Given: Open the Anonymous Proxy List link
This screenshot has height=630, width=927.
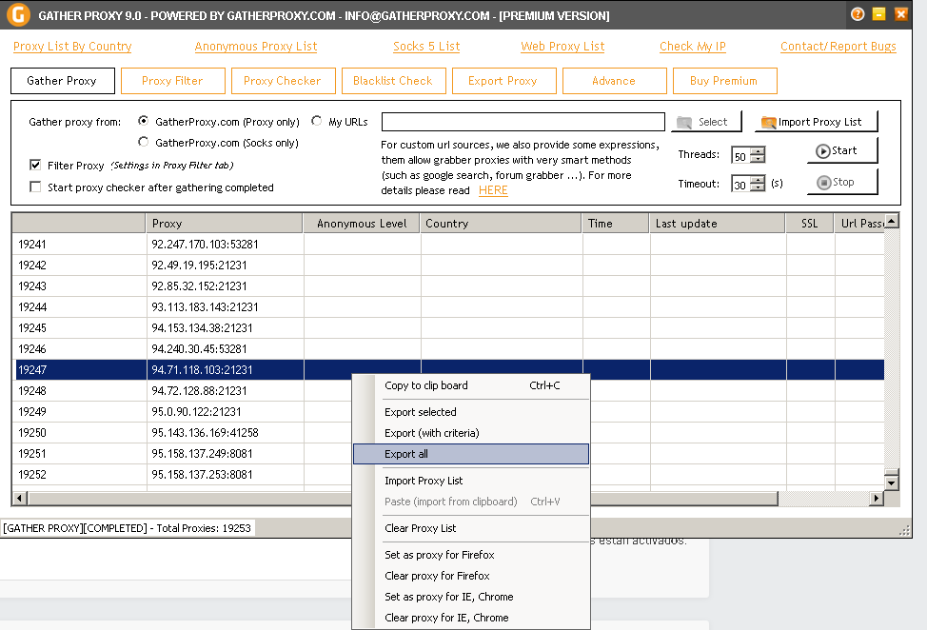Looking at the screenshot, I should pos(256,46).
